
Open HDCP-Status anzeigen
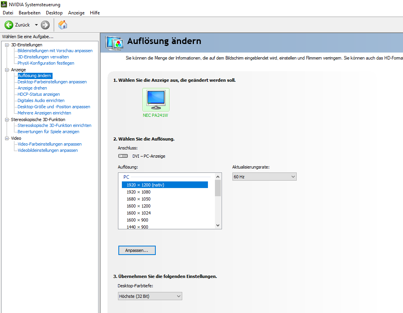[x=39, y=94]
